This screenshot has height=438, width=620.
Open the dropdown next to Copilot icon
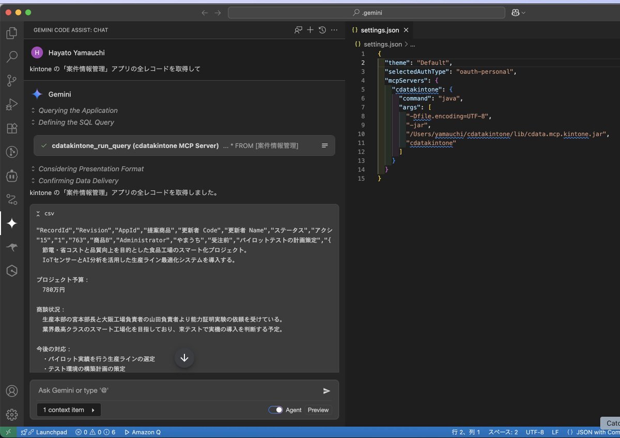point(524,12)
